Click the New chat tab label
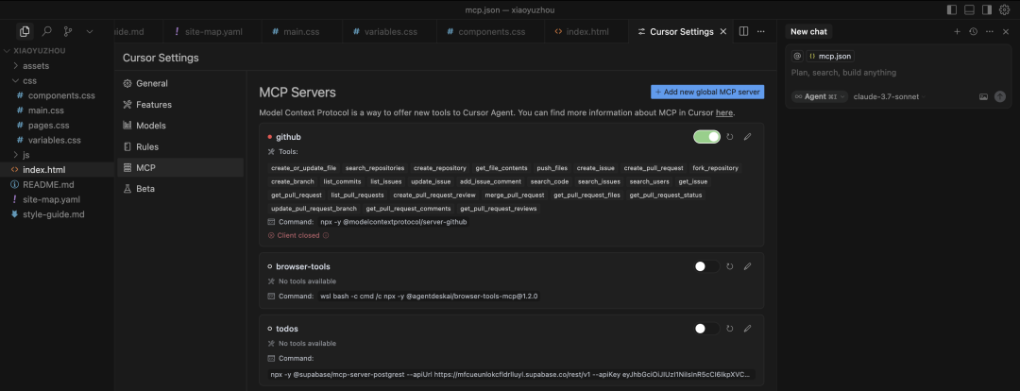 pos(808,31)
